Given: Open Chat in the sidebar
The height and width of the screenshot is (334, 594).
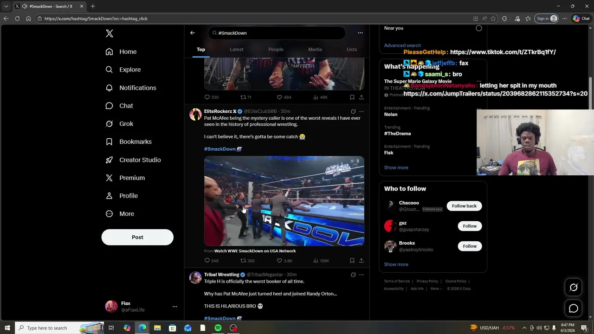Looking at the screenshot, I should click(x=119, y=106).
